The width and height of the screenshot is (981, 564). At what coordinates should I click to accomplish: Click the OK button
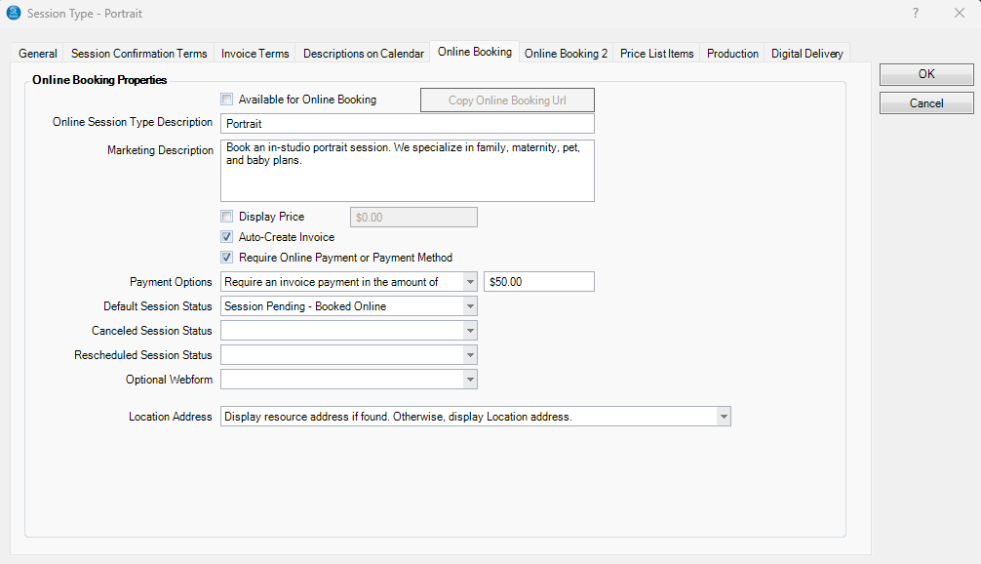coord(925,74)
